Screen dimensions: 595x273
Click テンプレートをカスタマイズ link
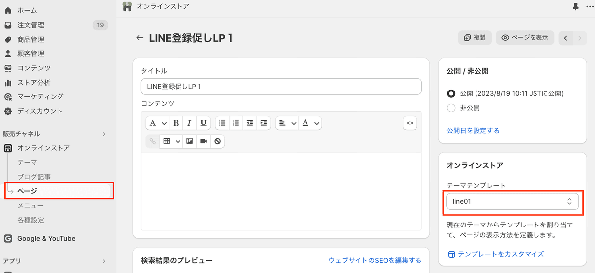496,254
